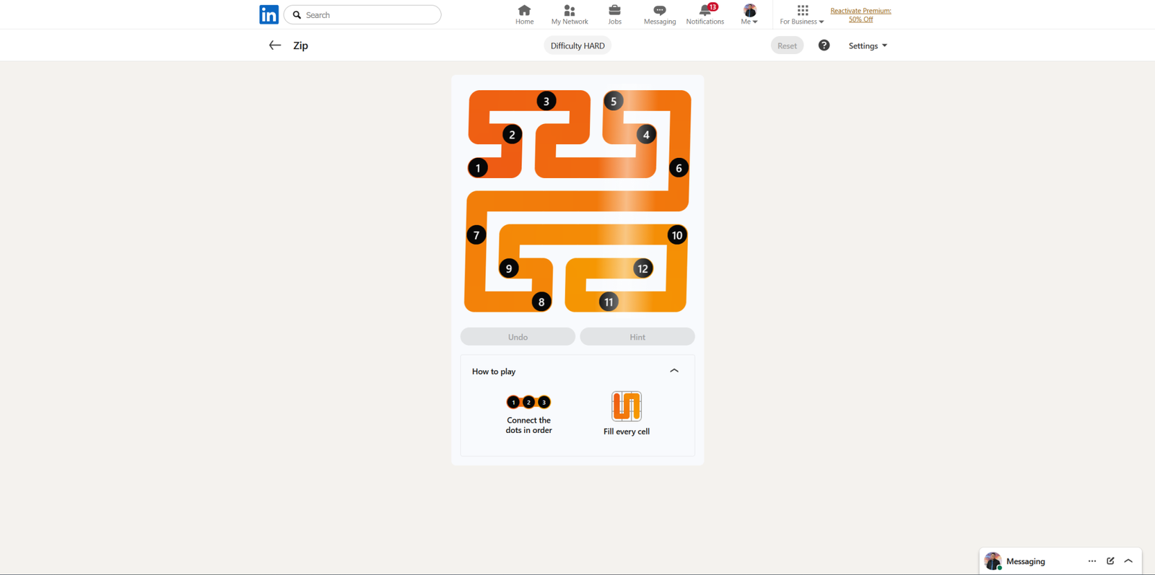Open the Settings dropdown
Screen dimensions: 1155x575
[x=867, y=45]
